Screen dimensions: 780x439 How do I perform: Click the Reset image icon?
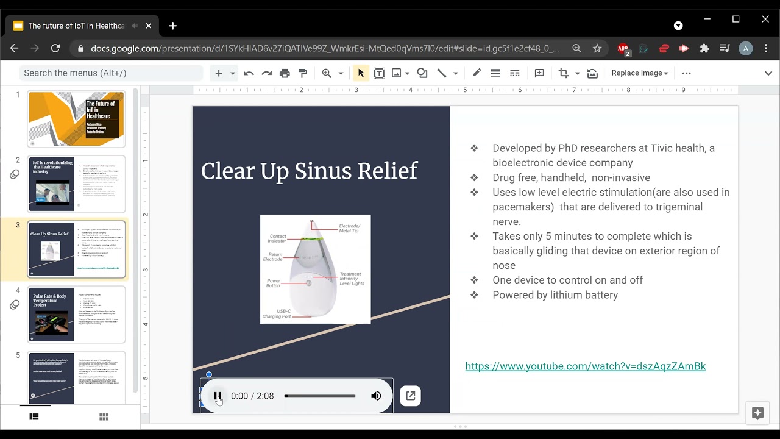click(x=592, y=73)
